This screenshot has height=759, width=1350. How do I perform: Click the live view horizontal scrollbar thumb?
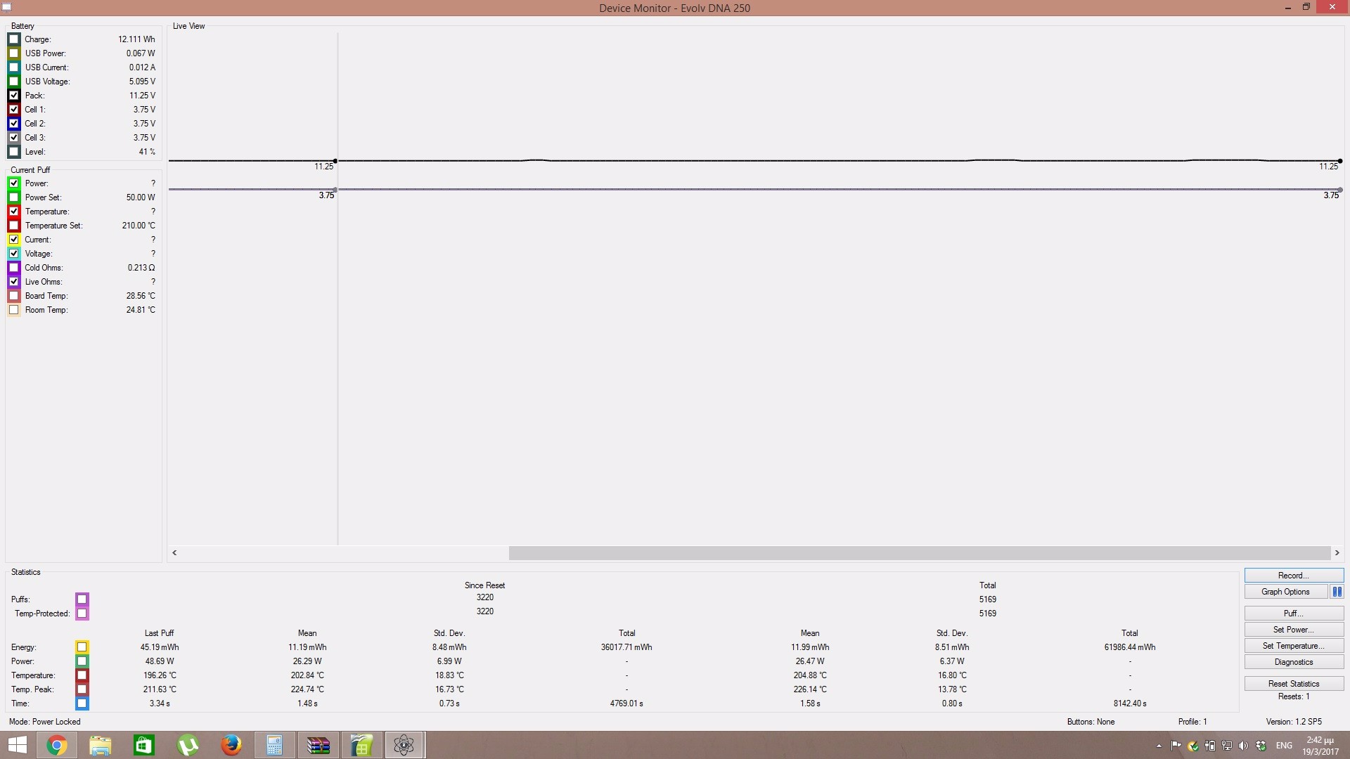(919, 553)
